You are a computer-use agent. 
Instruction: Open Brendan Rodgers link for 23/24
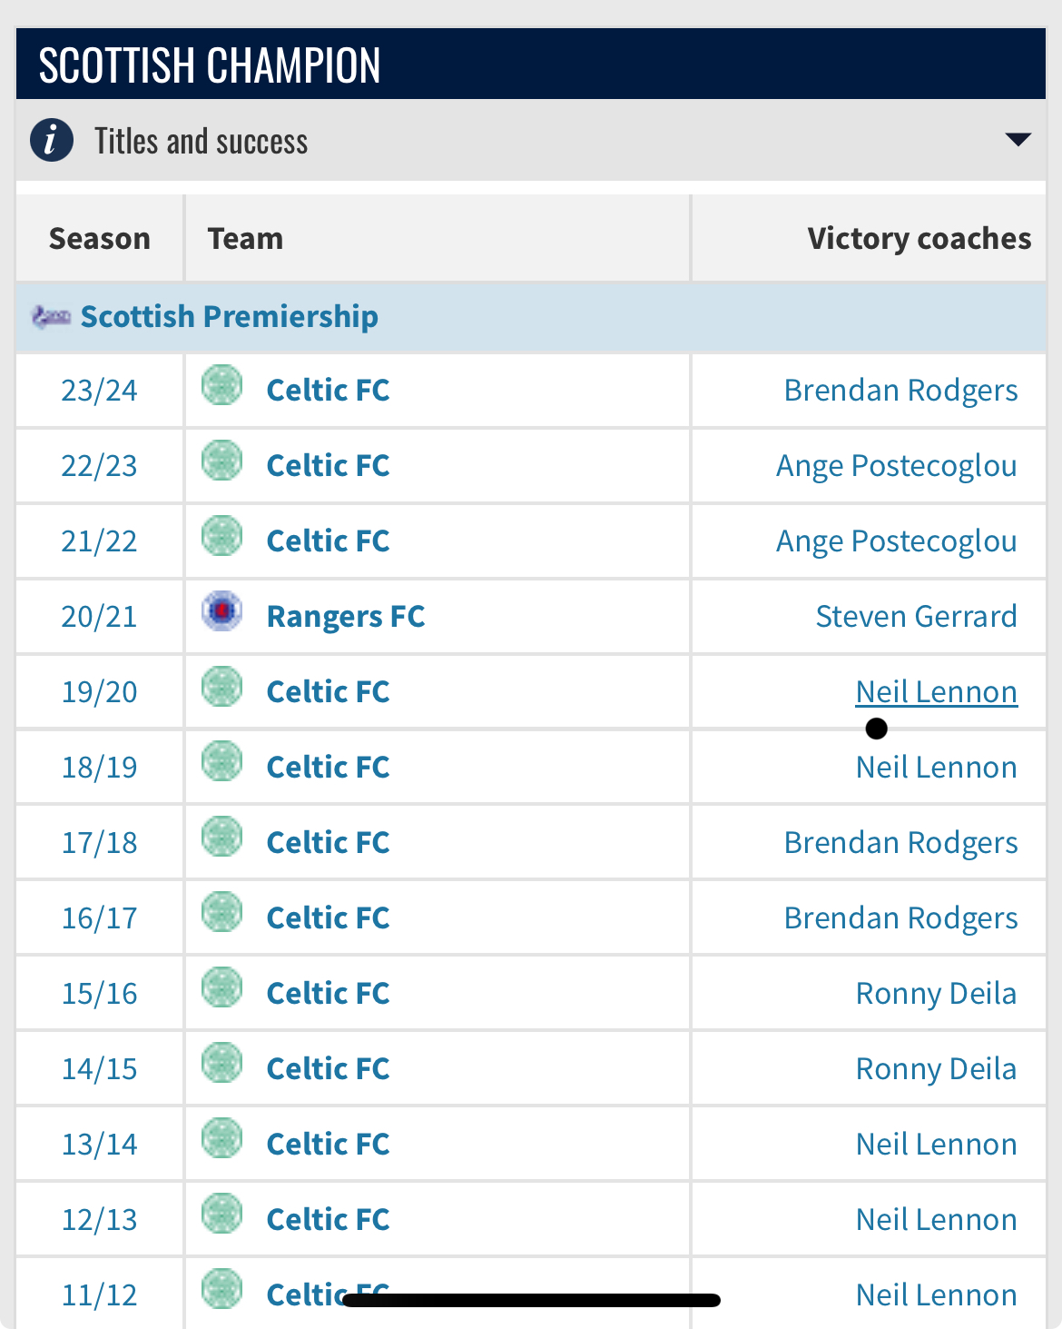tap(900, 391)
